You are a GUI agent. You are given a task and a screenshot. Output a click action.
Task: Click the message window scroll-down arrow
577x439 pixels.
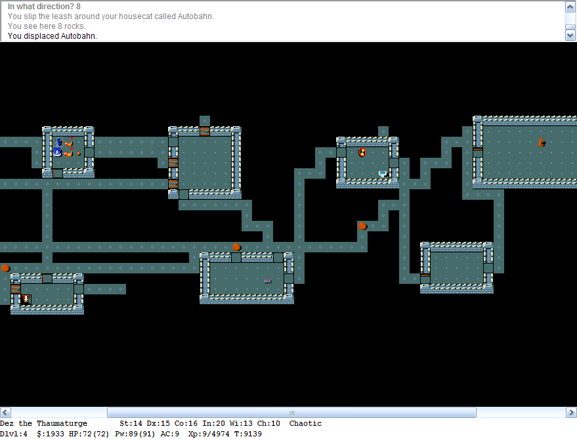point(570,35)
